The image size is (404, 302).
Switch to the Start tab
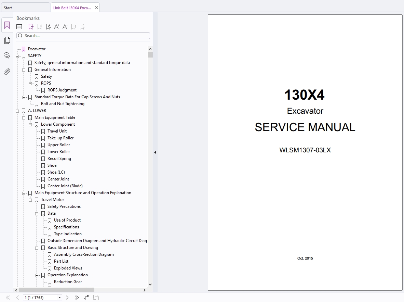point(25,8)
